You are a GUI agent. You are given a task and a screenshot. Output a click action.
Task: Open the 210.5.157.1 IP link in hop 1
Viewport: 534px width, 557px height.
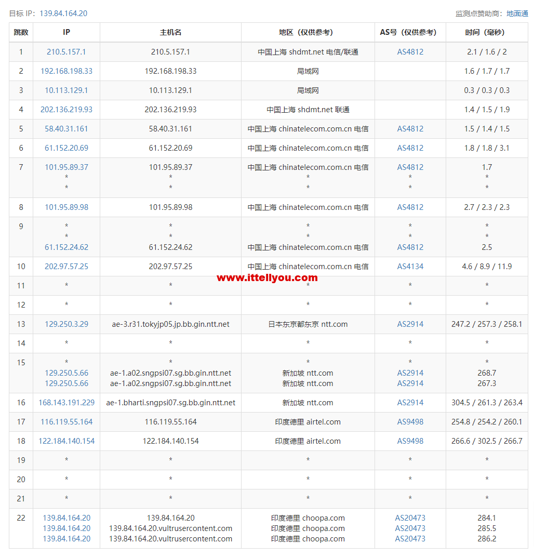tap(66, 52)
